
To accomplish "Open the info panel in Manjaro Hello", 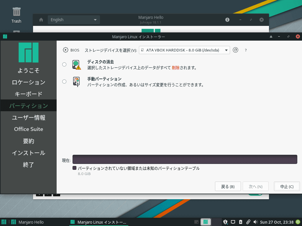I will [227, 20].
